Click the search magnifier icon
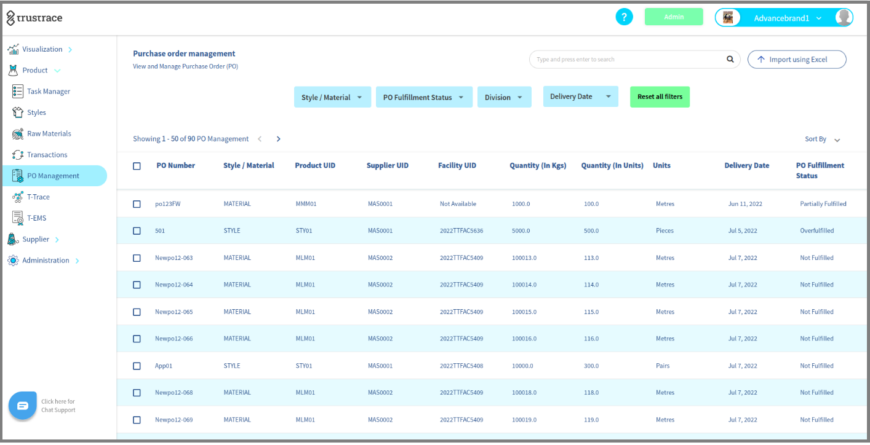 point(730,60)
